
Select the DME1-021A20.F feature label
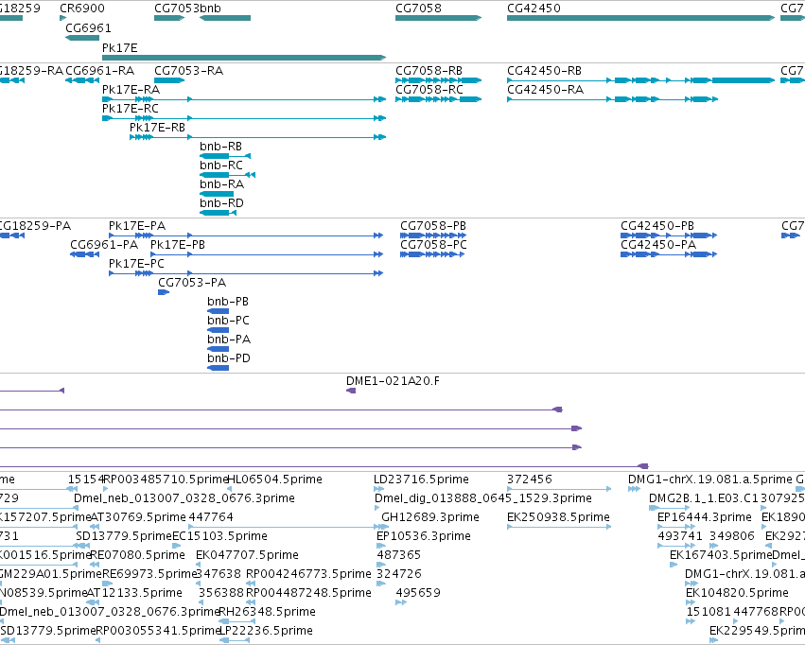393,381
